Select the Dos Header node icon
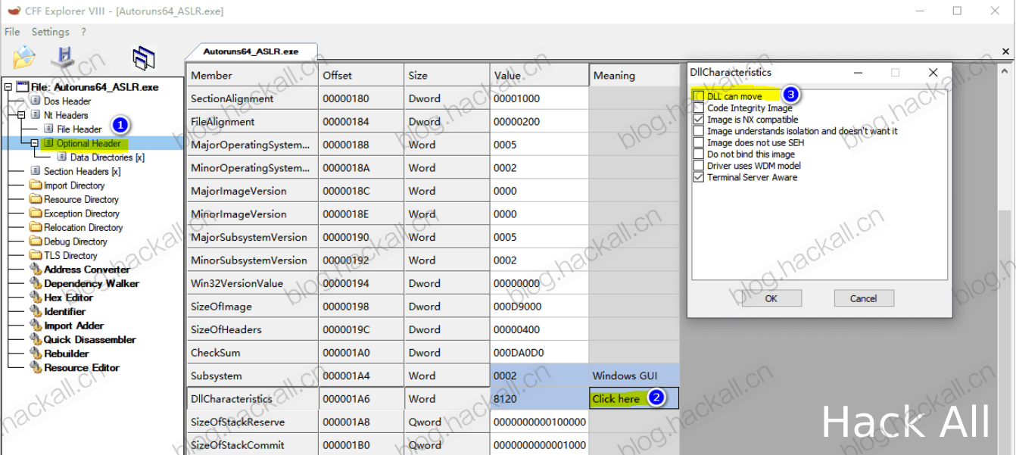 [x=36, y=101]
